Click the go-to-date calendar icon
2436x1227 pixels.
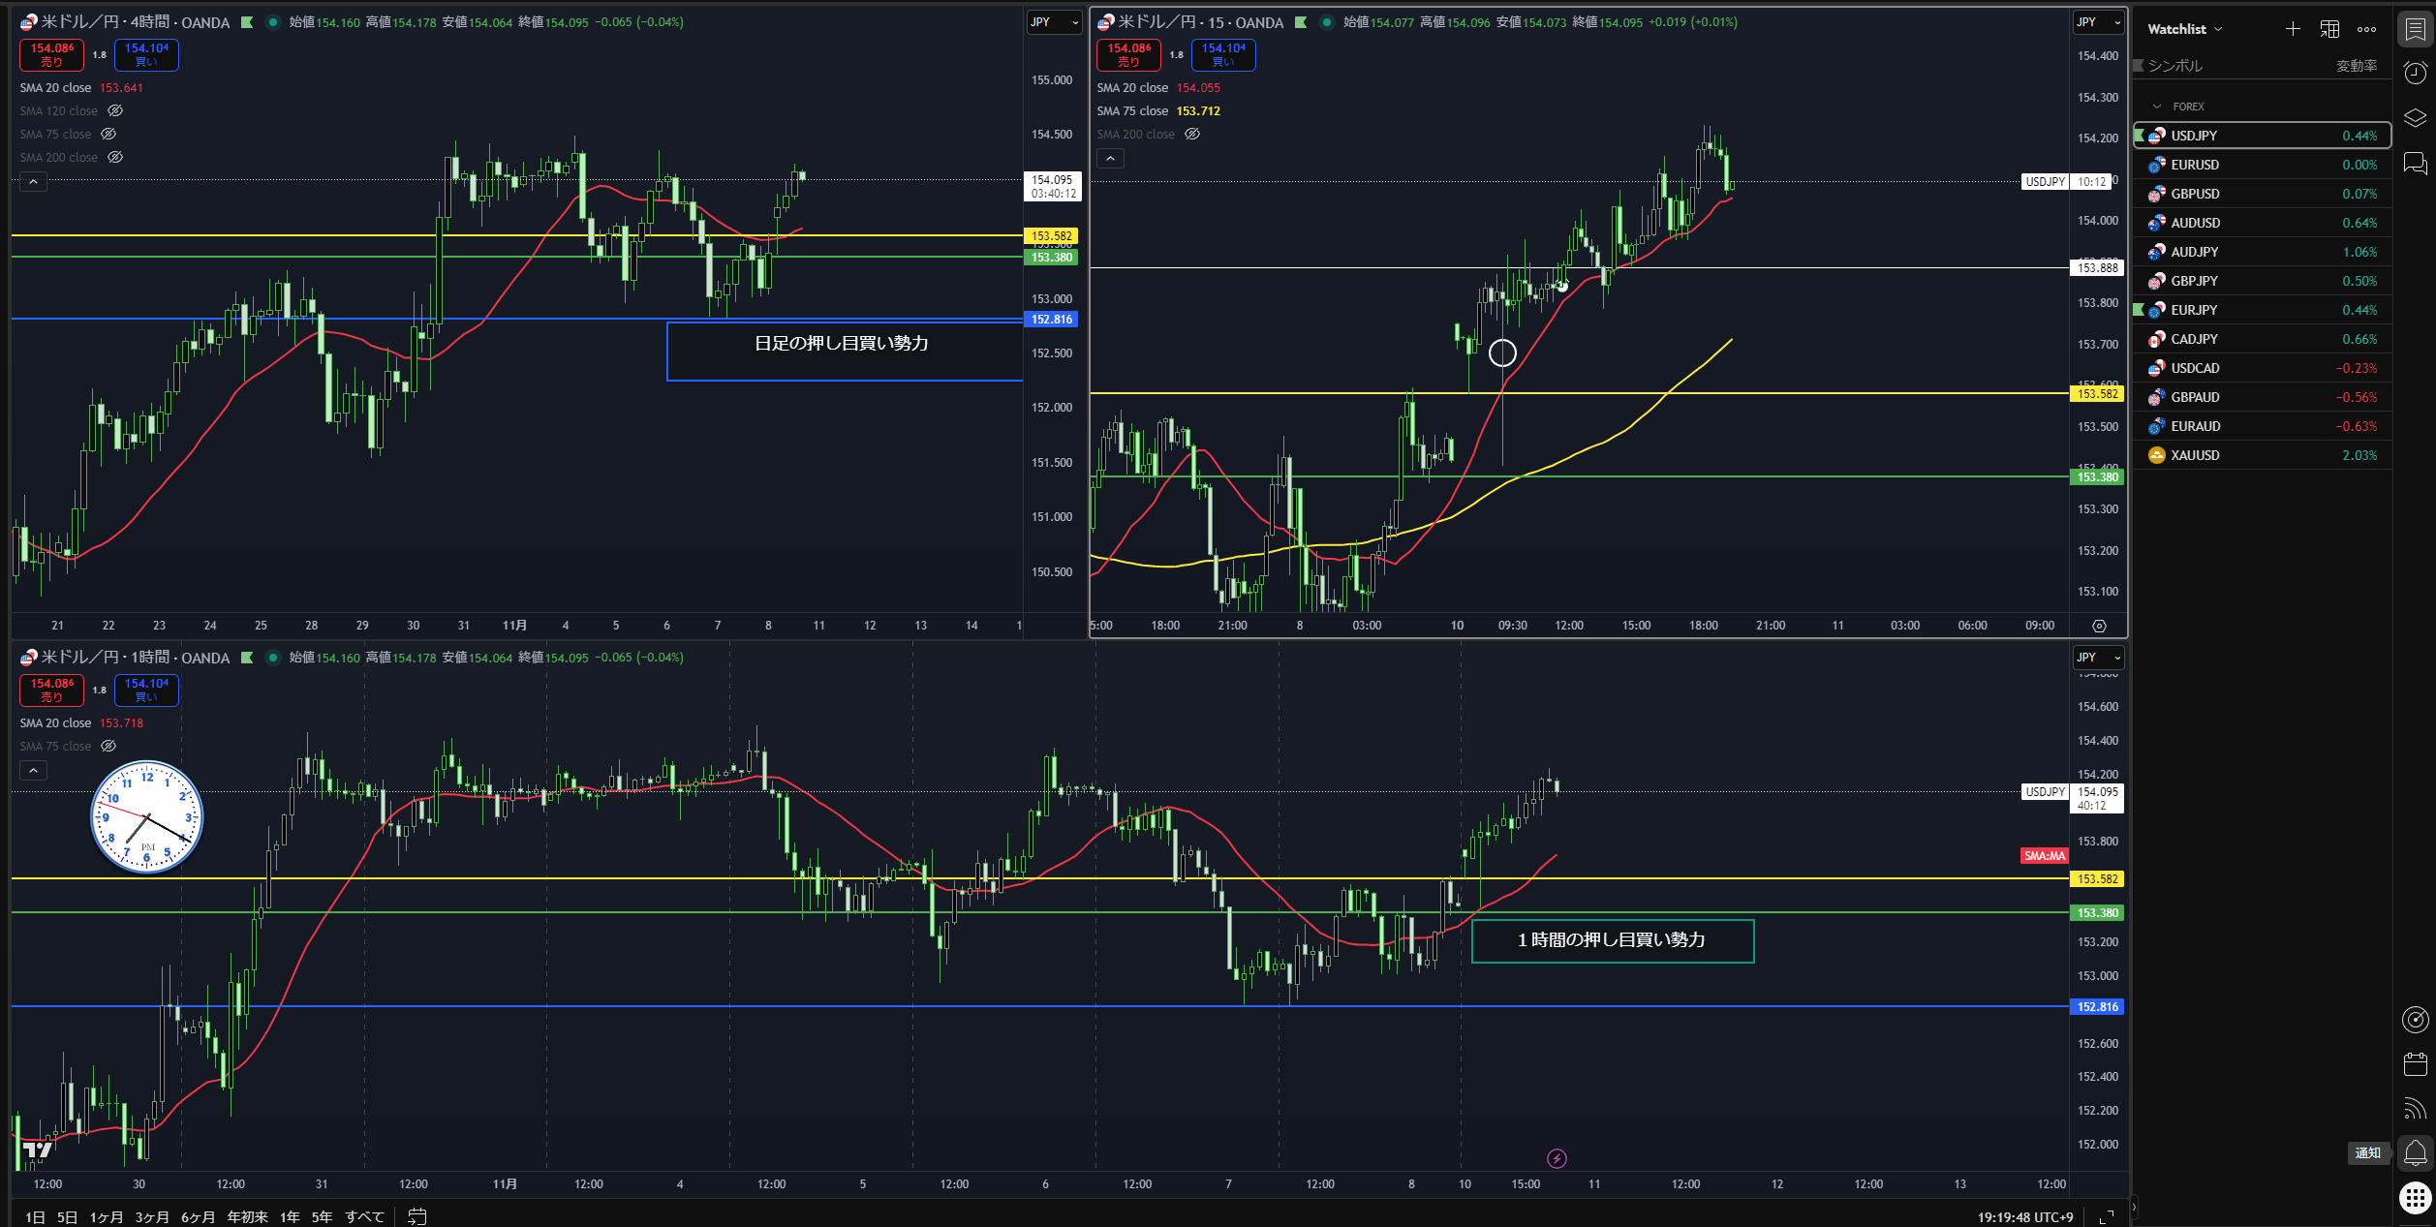point(417,1216)
